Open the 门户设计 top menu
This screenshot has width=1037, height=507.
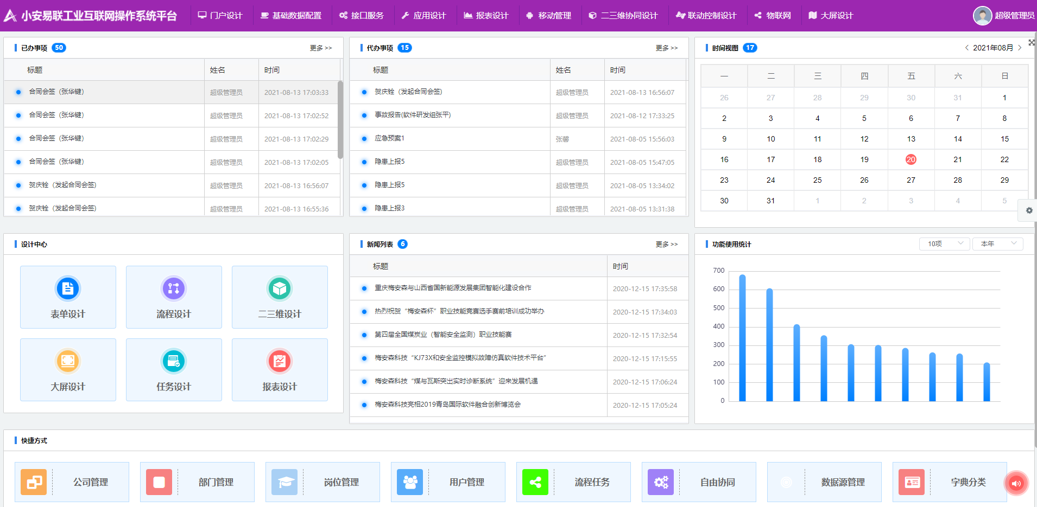[x=220, y=16]
